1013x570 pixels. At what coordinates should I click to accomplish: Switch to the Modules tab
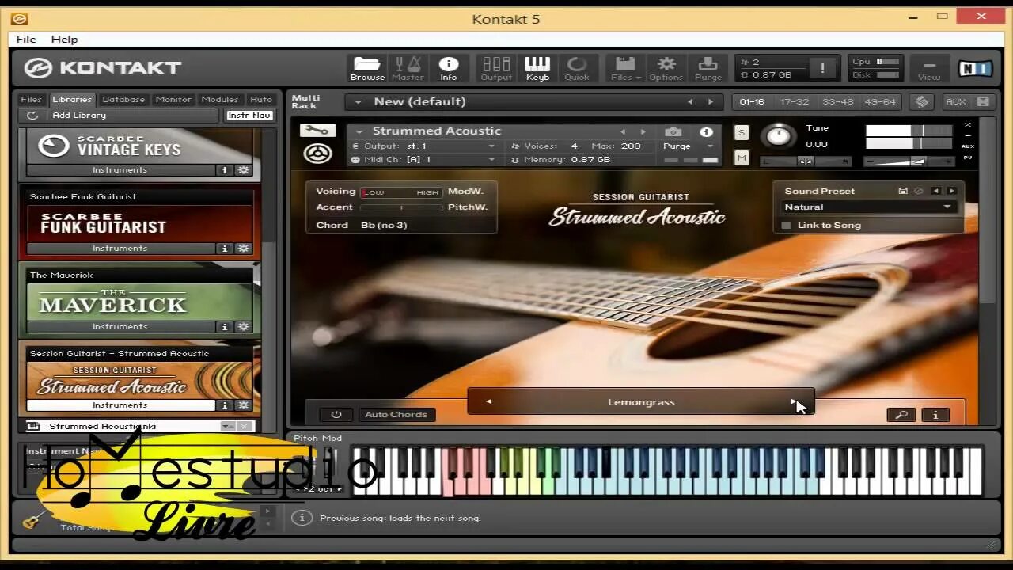pos(220,100)
